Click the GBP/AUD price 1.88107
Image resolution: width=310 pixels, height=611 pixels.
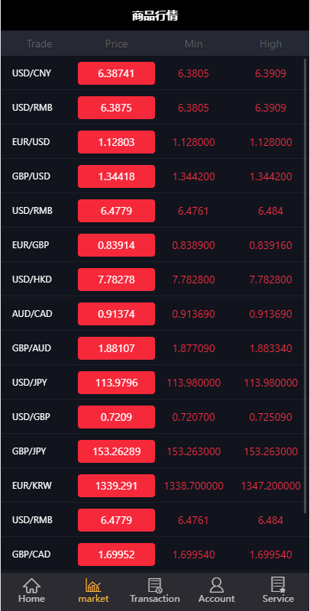click(117, 348)
